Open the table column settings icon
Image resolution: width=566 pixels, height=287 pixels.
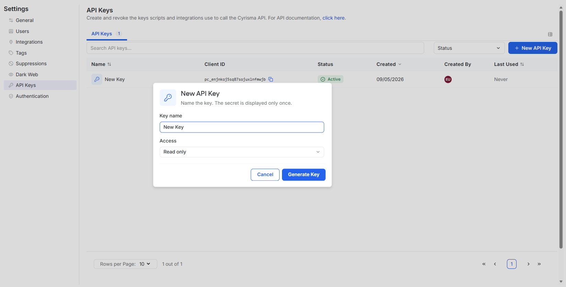point(550,34)
